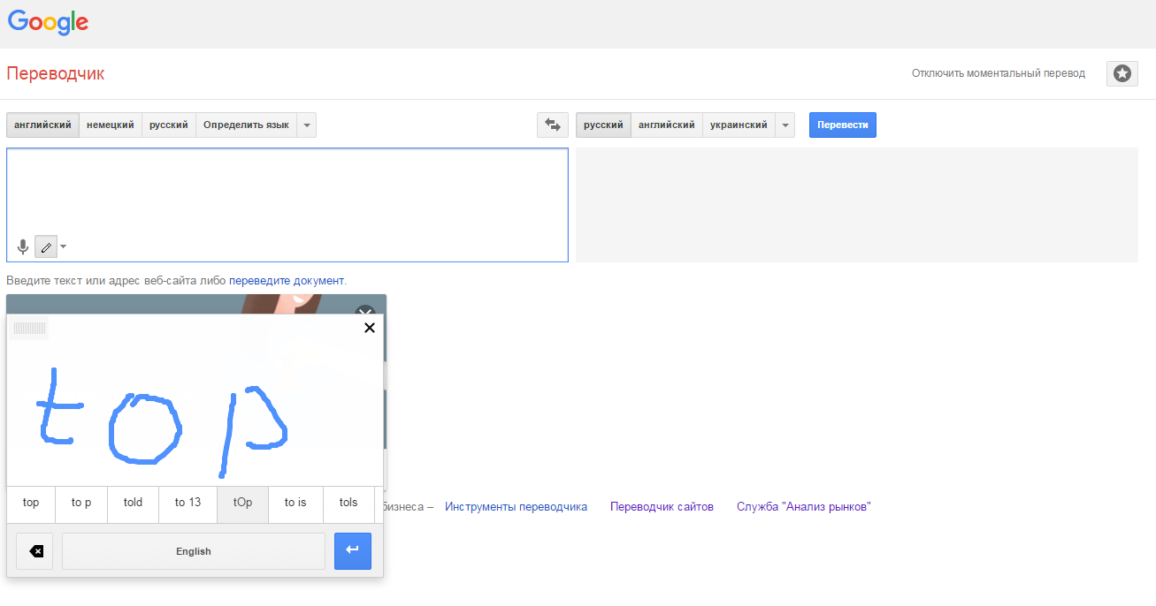The image size is (1156, 606).
Task: Click the microphone voice input icon
Action: coord(23,246)
